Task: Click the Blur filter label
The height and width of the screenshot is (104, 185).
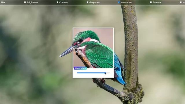Action: click(x=3, y=2)
